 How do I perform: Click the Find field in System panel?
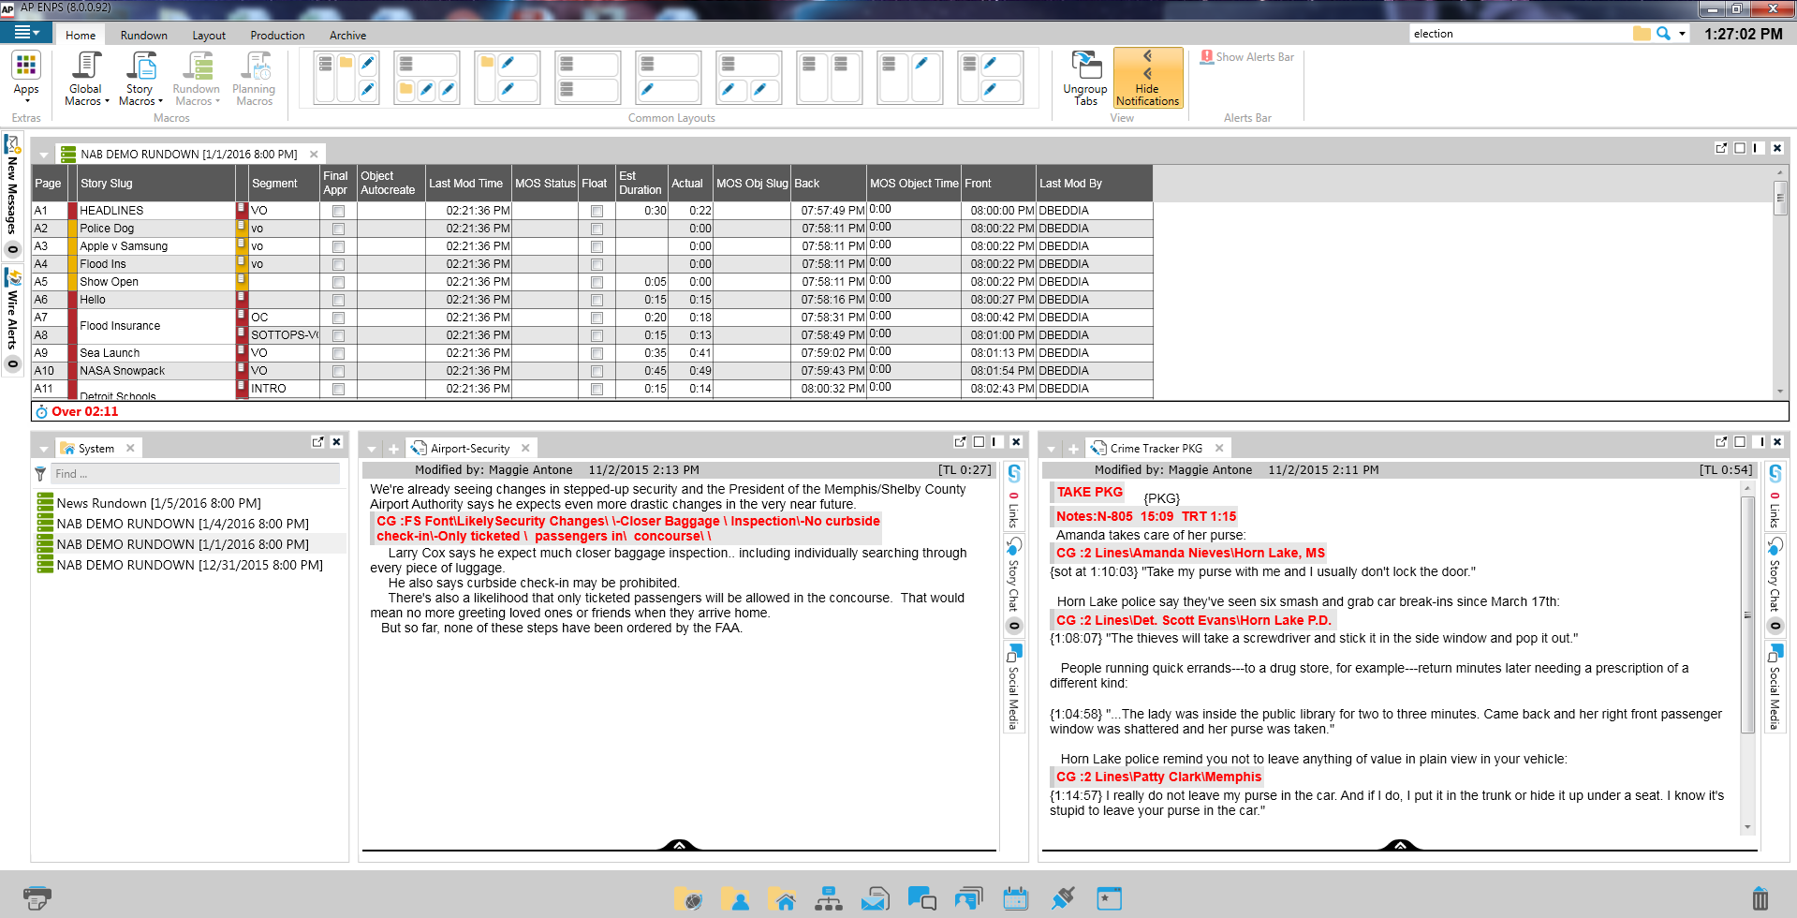pos(195,474)
